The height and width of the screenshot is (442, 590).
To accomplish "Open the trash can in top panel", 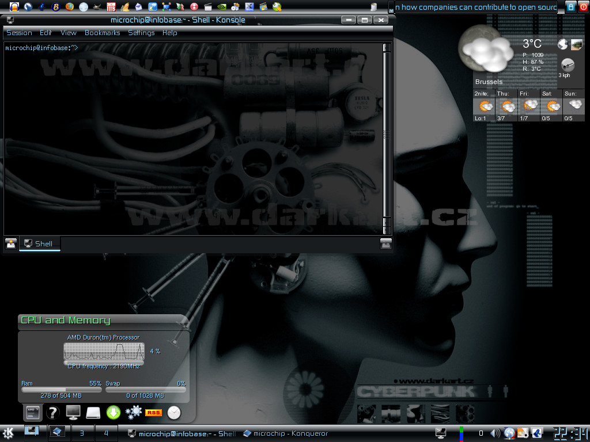I will [x=373, y=7].
